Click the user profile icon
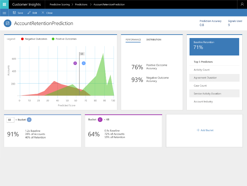The width and height of the screenshot is (247, 186). point(242,4)
